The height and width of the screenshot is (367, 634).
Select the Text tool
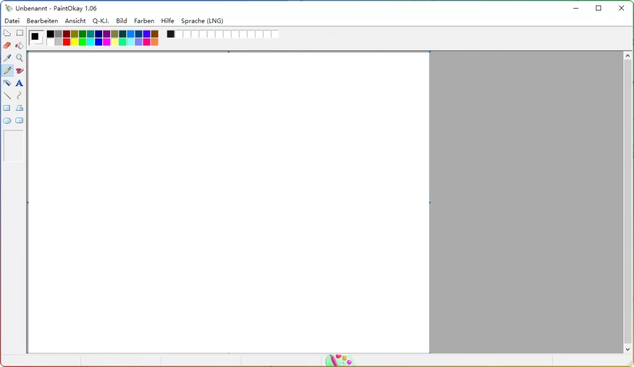(19, 83)
